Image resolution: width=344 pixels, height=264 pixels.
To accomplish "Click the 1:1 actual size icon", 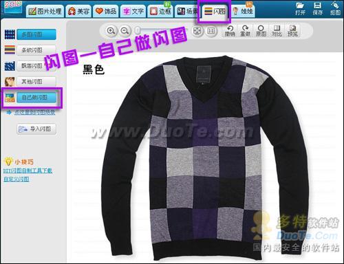I will coord(211,31).
